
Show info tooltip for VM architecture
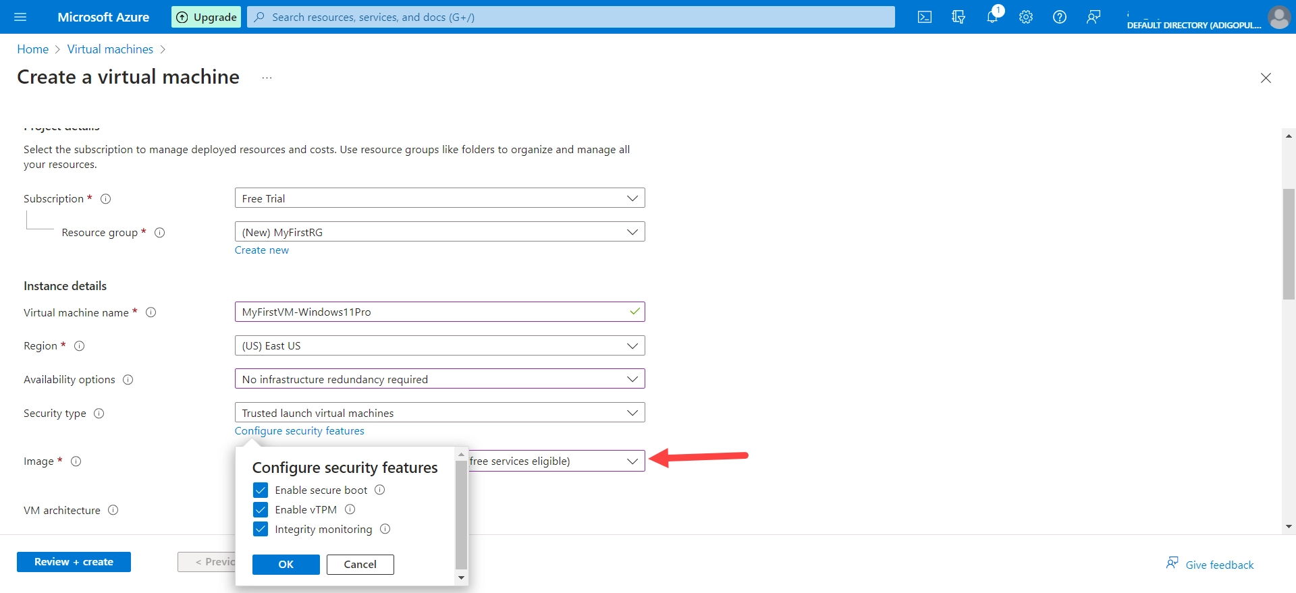click(113, 510)
